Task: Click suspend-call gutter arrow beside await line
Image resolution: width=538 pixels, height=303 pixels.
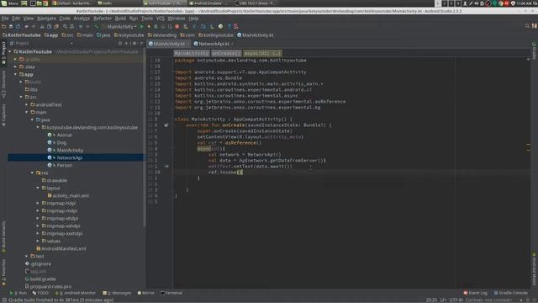Action: [x=166, y=167]
